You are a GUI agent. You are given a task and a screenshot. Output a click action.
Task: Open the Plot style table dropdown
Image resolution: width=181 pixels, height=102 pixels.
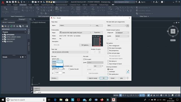click(x=117, y=25)
